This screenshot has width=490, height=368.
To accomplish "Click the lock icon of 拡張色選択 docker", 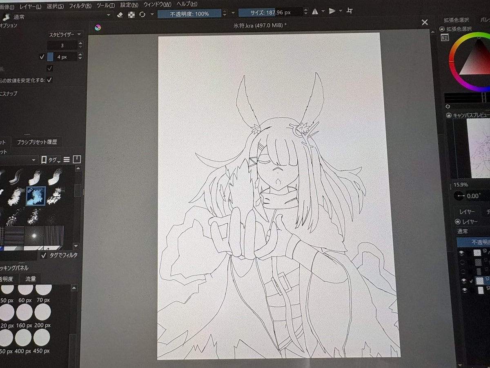I will click(x=442, y=29).
